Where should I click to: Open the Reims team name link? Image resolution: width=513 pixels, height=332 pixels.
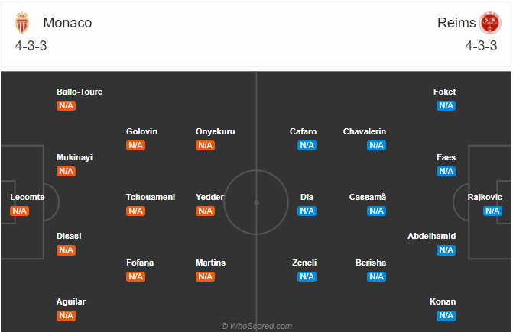456,23
